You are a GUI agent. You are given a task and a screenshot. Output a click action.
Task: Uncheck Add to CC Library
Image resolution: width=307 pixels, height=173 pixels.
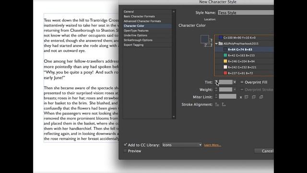(x=125, y=145)
